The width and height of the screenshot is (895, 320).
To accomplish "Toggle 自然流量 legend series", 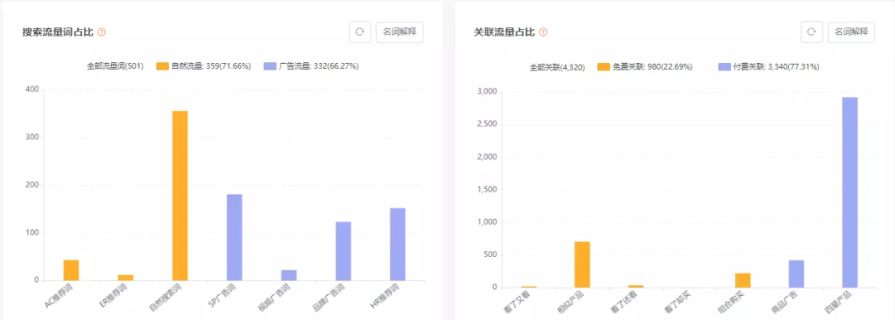I will pyautogui.click(x=203, y=66).
